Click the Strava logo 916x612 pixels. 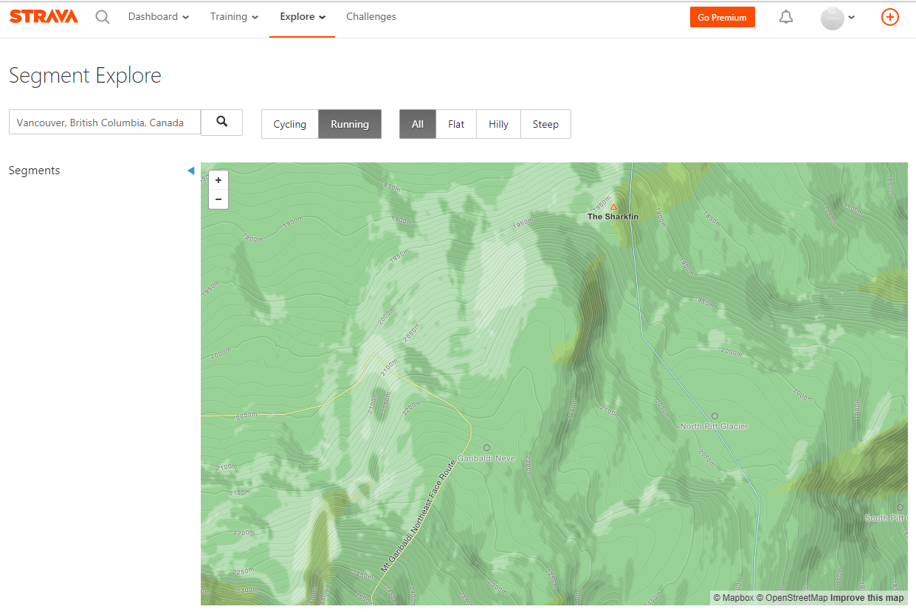point(44,16)
